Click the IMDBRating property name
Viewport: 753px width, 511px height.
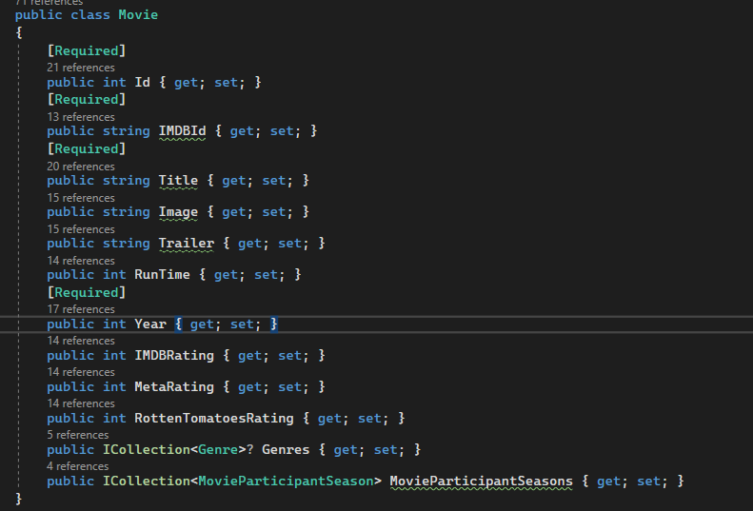tap(174, 355)
